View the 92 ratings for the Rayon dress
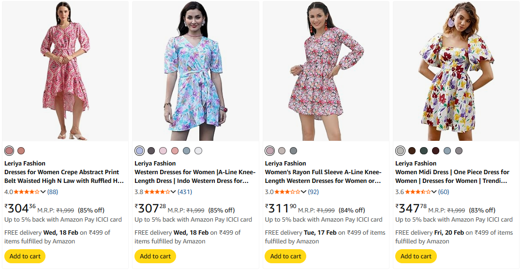This screenshot has width=522, height=270. (313, 192)
